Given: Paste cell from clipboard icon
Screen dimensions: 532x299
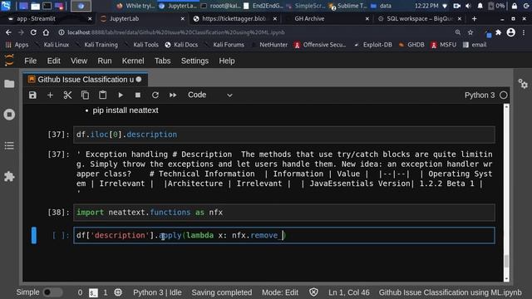Looking at the screenshot, I should click(103, 96).
